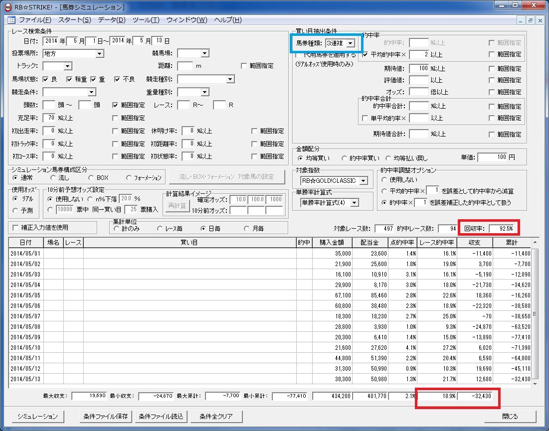Select the 通常 ticket composition radio
The width and height of the screenshot is (549, 431).
[x=15, y=178]
